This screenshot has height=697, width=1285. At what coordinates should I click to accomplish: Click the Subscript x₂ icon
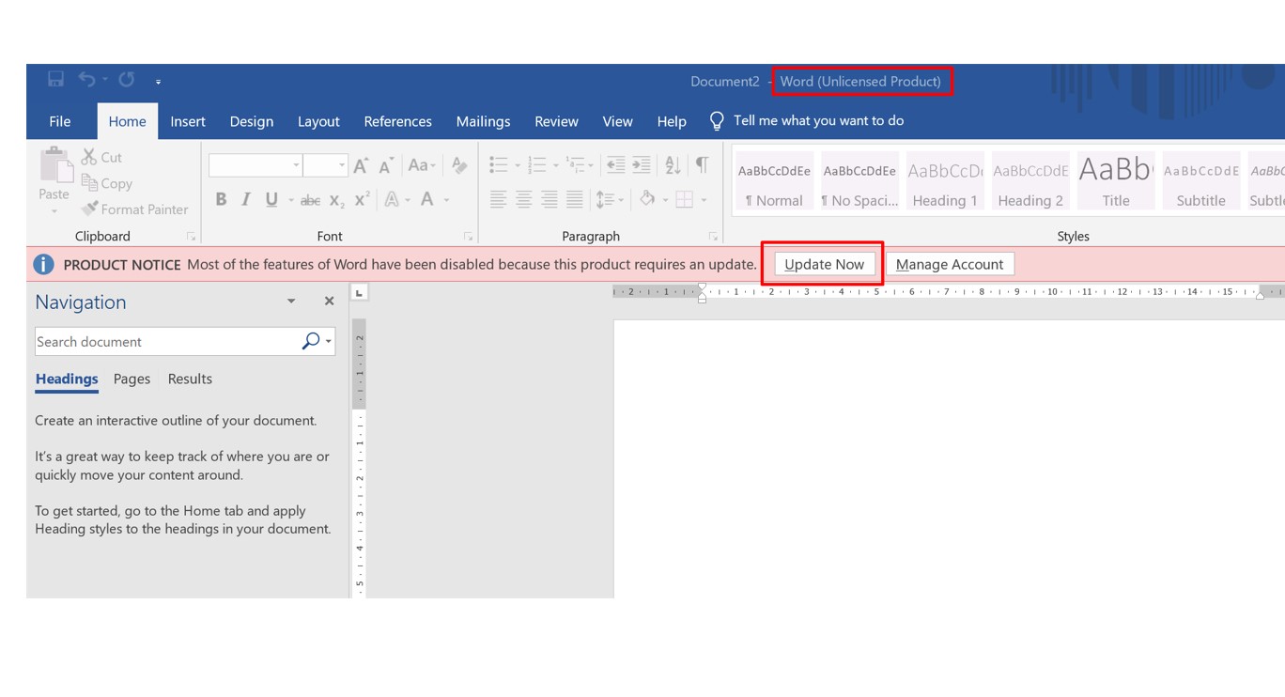pos(337,199)
